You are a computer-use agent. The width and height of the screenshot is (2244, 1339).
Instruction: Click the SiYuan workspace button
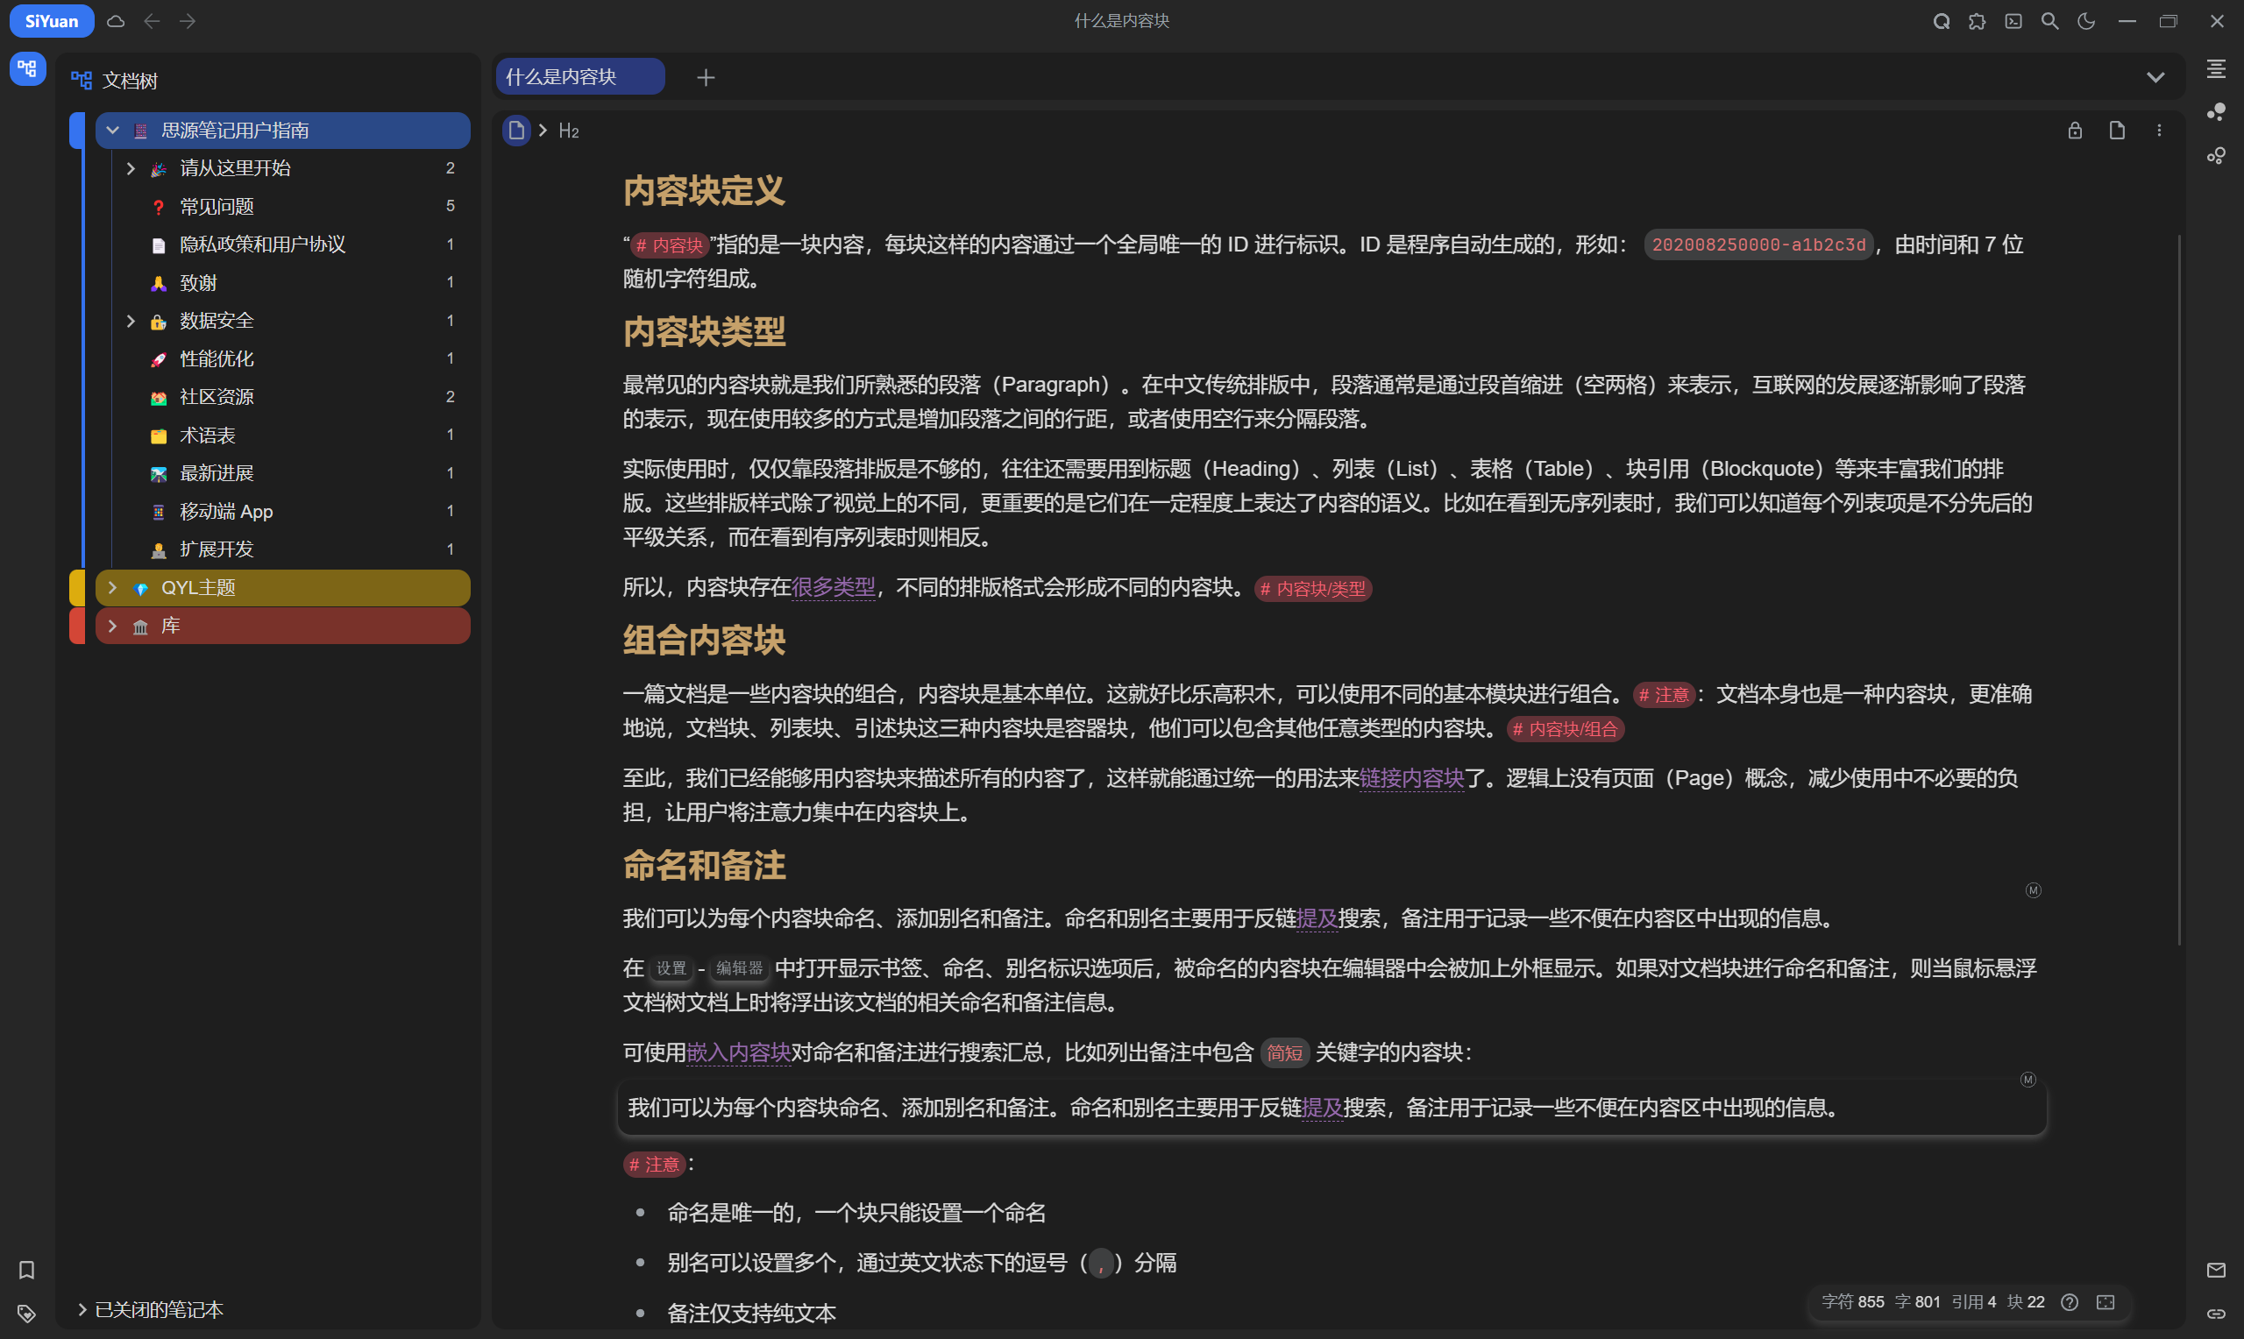click(x=51, y=21)
